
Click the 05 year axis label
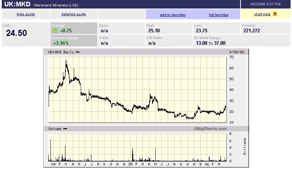pyautogui.click(x=130, y=164)
